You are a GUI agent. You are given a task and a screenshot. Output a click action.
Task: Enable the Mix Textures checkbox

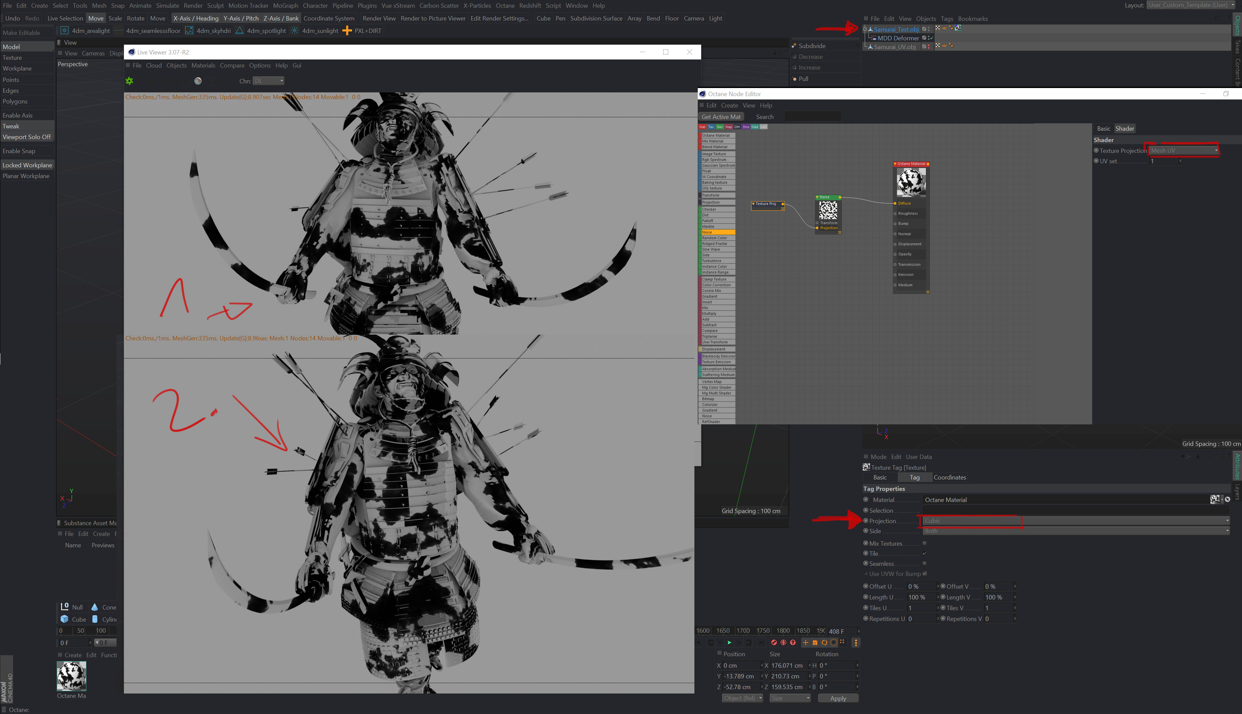pyautogui.click(x=924, y=543)
